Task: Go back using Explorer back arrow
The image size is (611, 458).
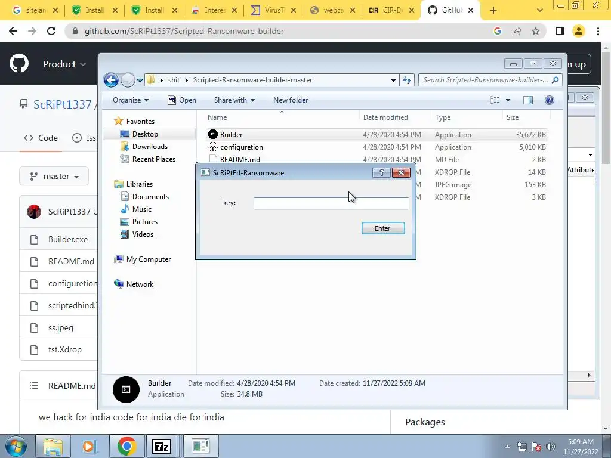Action: [x=111, y=80]
